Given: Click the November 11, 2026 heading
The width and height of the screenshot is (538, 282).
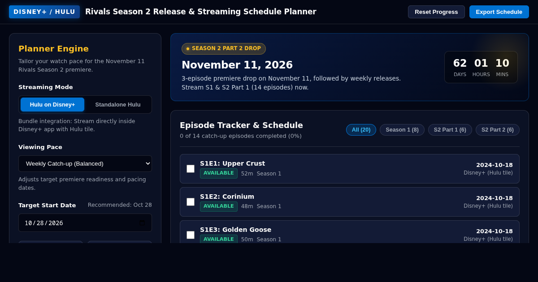Looking at the screenshot, I should 237,65.
